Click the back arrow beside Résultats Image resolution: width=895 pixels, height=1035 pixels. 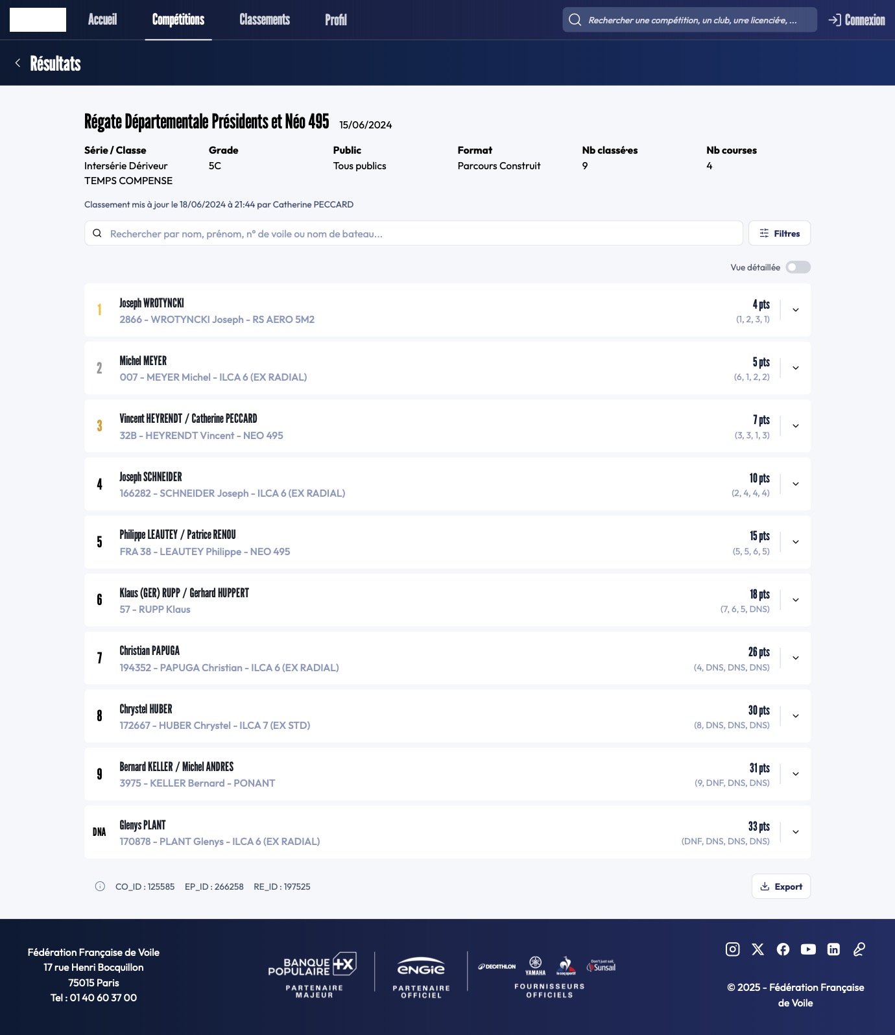coord(18,63)
